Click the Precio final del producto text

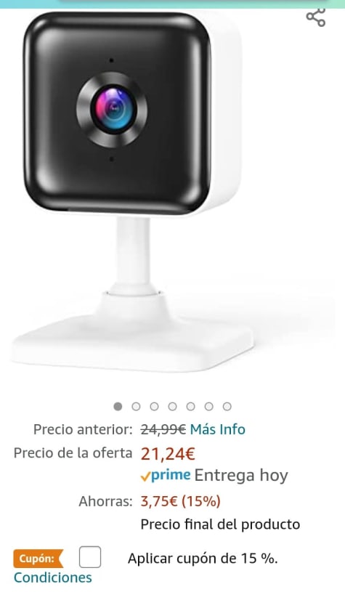tap(220, 524)
